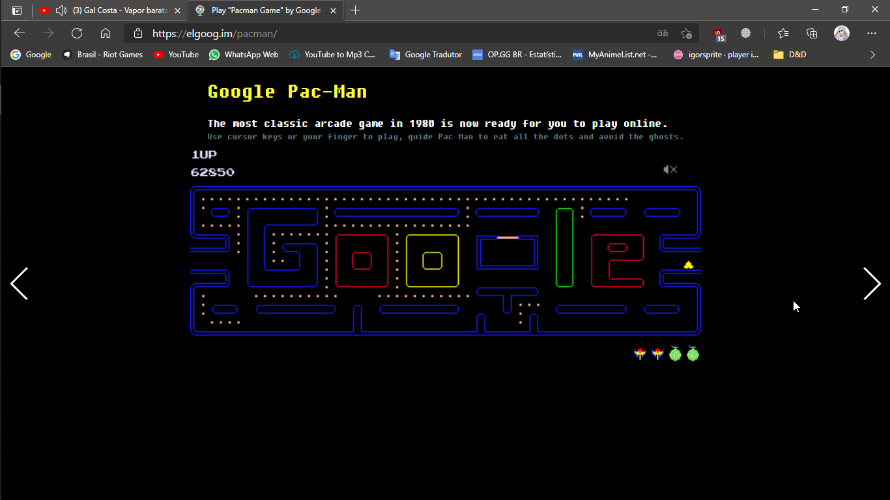Click the translate page icon in address bar
Image resolution: width=890 pixels, height=500 pixels.
point(662,33)
